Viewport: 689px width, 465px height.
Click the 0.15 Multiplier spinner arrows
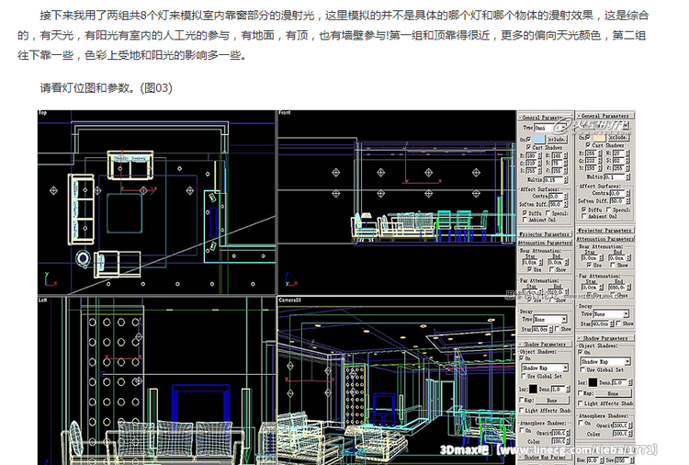coord(566,180)
